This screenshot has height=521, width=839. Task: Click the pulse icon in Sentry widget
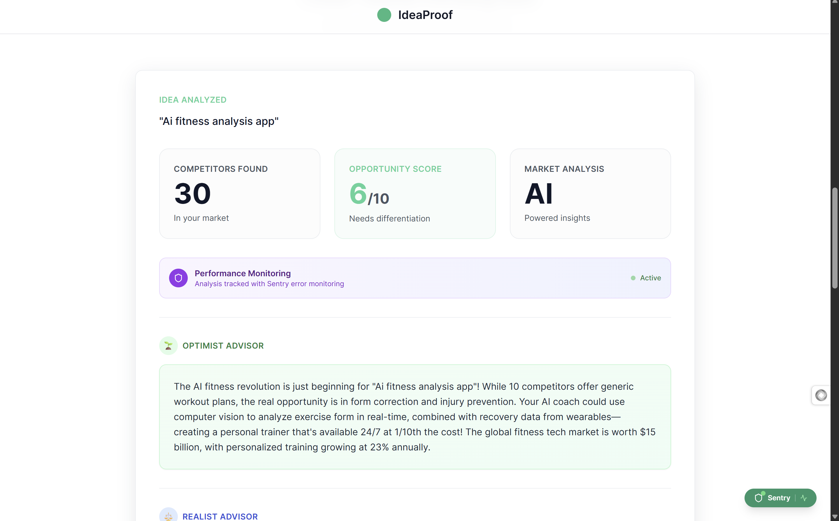804,498
